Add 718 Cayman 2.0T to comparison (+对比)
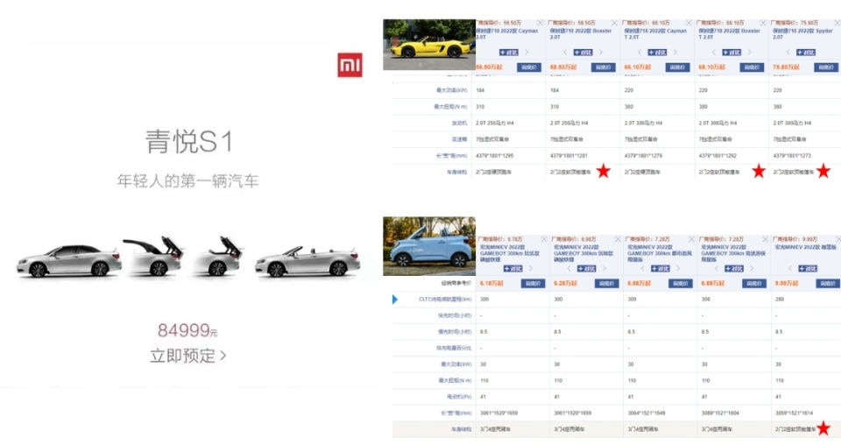 point(508,52)
